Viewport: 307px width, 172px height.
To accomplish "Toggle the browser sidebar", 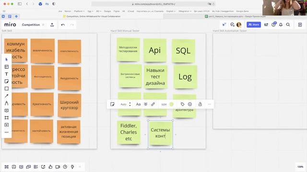I will tap(20, 4).
